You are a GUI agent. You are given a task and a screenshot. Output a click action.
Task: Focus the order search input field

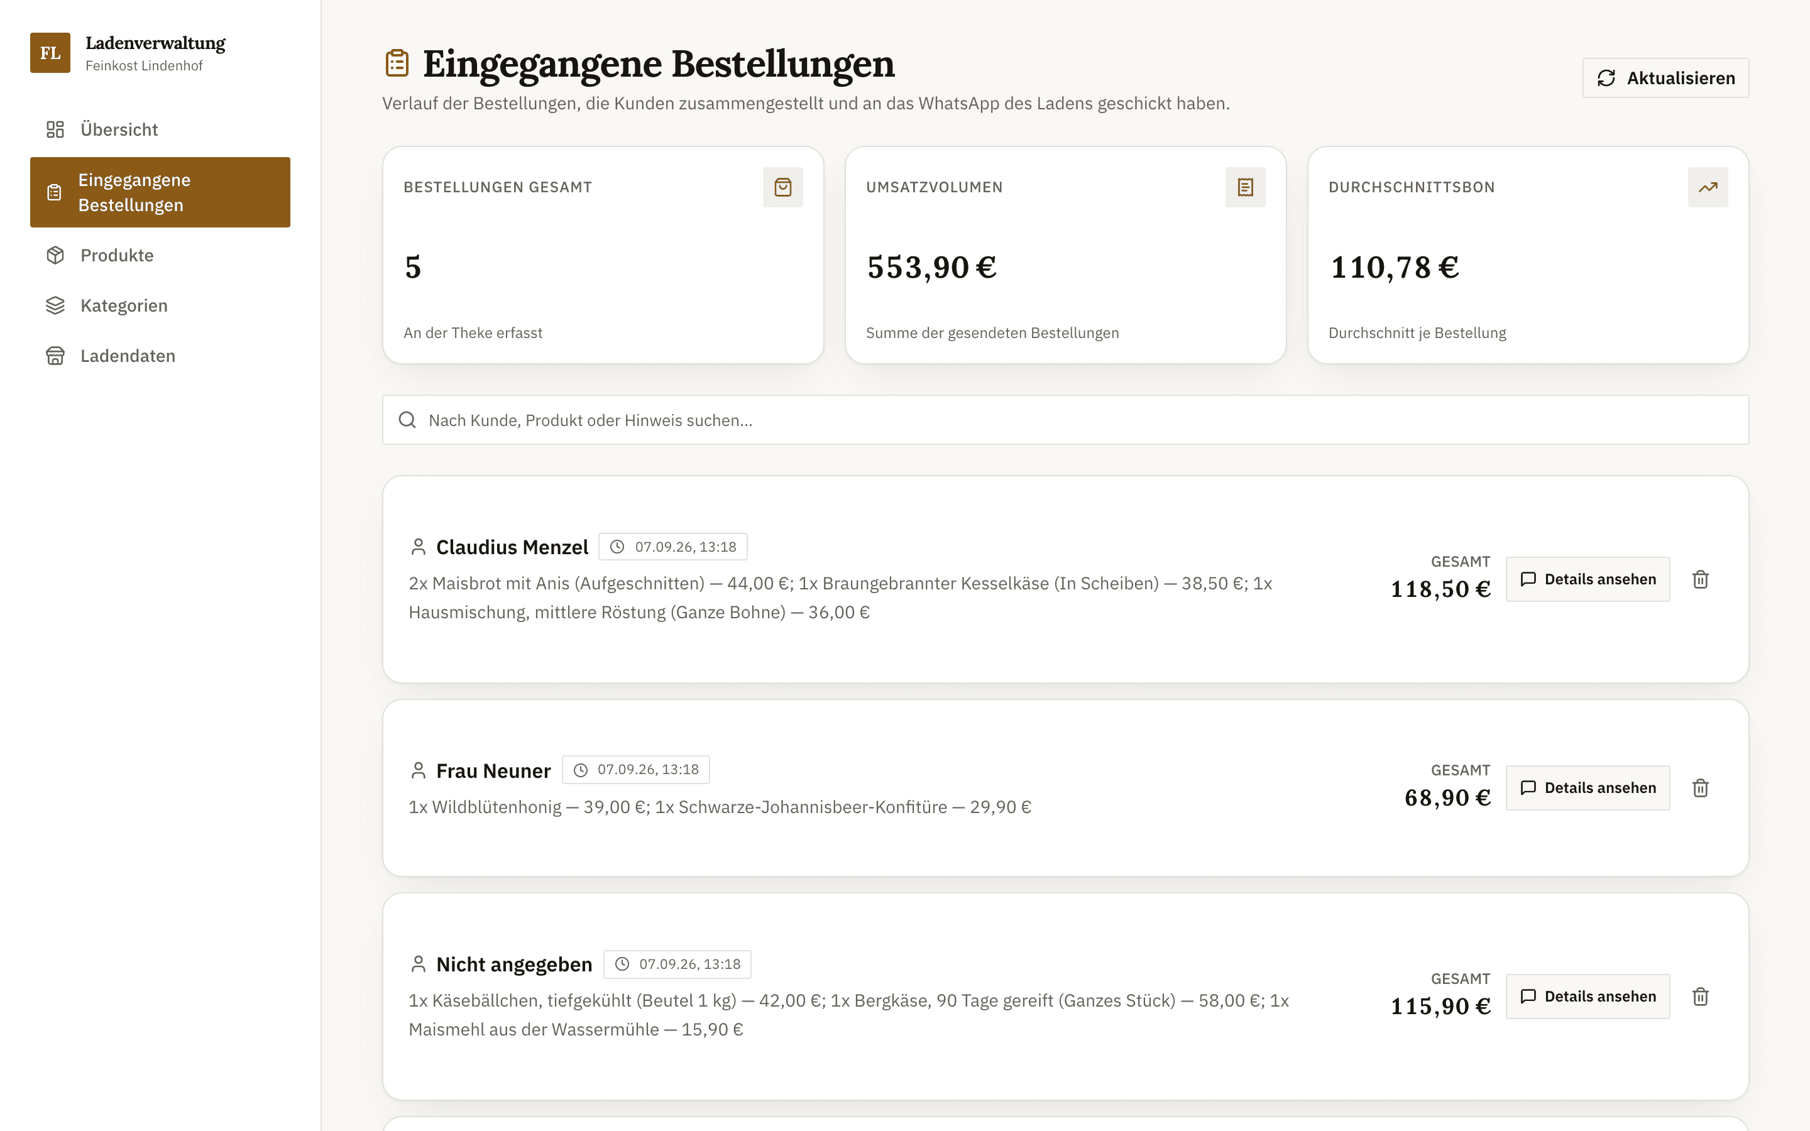click(x=1065, y=420)
